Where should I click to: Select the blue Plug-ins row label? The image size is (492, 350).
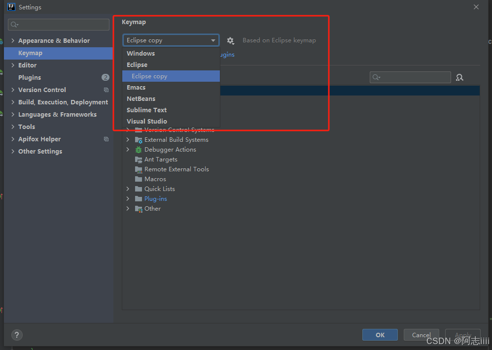pyautogui.click(x=156, y=199)
